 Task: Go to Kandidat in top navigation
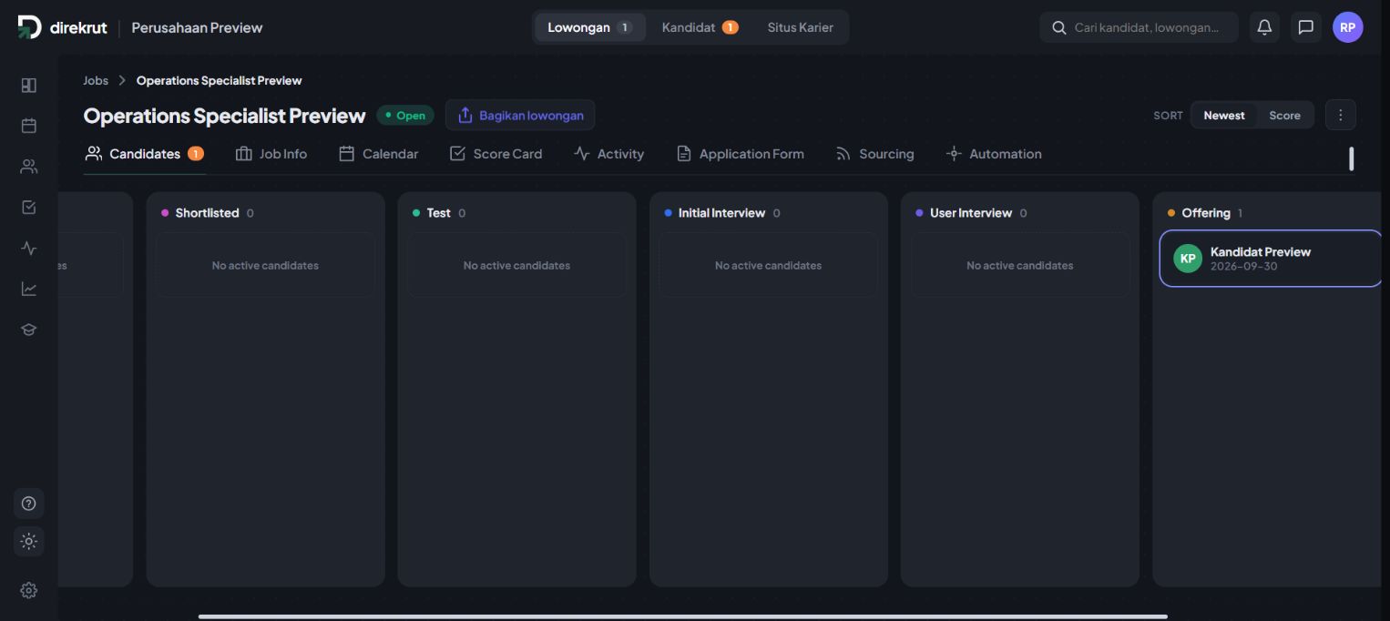(x=700, y=27)
